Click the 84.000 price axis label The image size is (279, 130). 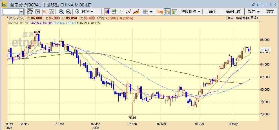265,65
